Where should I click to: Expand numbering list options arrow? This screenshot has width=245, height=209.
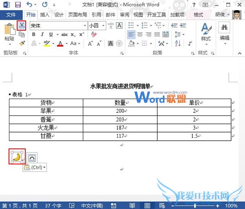pos(151,25)
